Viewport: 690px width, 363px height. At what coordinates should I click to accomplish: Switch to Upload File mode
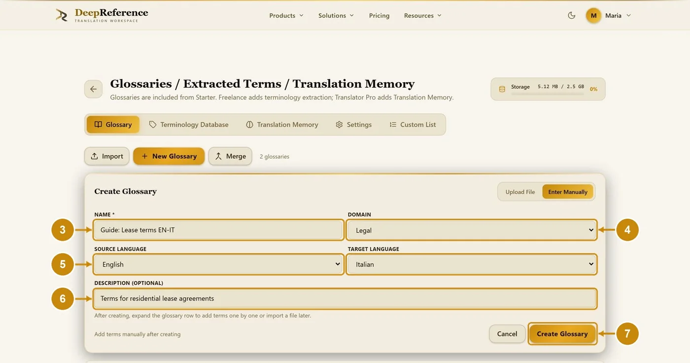520,192
